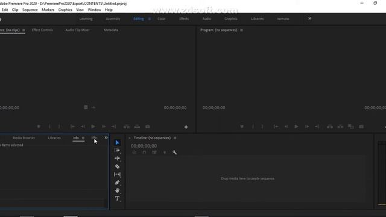This screenshot has width=386, height=217.
Task: Switch to Audio Clip Mixer tab
Action: tap(78, 30)
